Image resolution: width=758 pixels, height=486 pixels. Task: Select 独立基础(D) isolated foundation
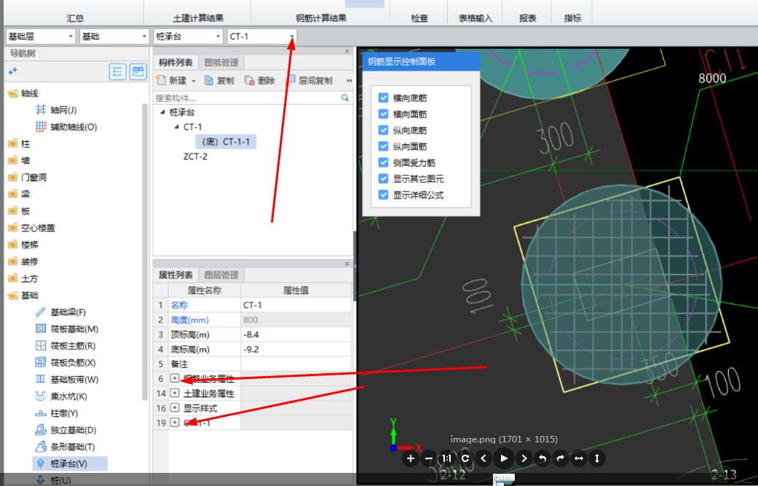[x=66, y=430]
